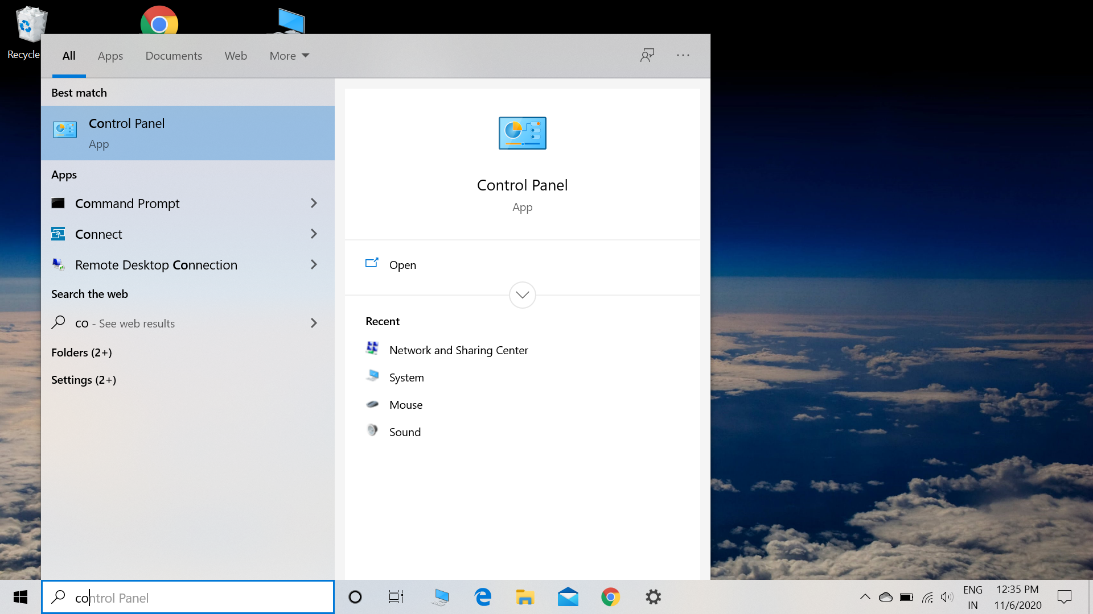This screenshot has width=1093, height=614.
Task: Select the All results tab
Action: pyautogui.click(x=68, y=56)
